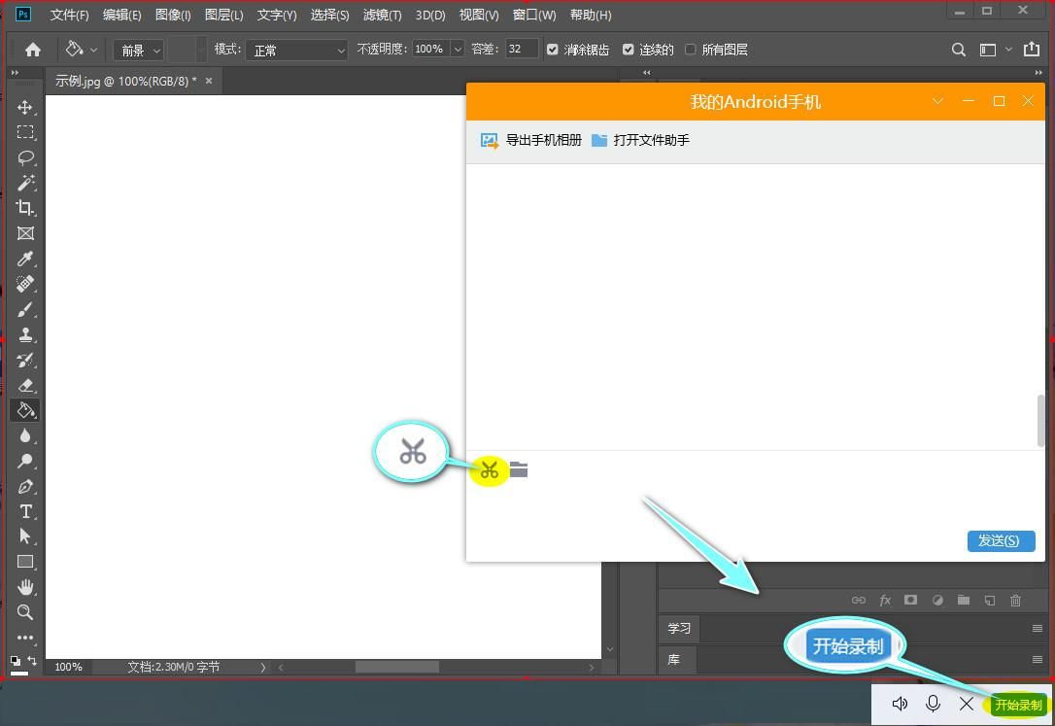
Task: Select the Zoom tool in toolbar
Action: pos(25,612)
